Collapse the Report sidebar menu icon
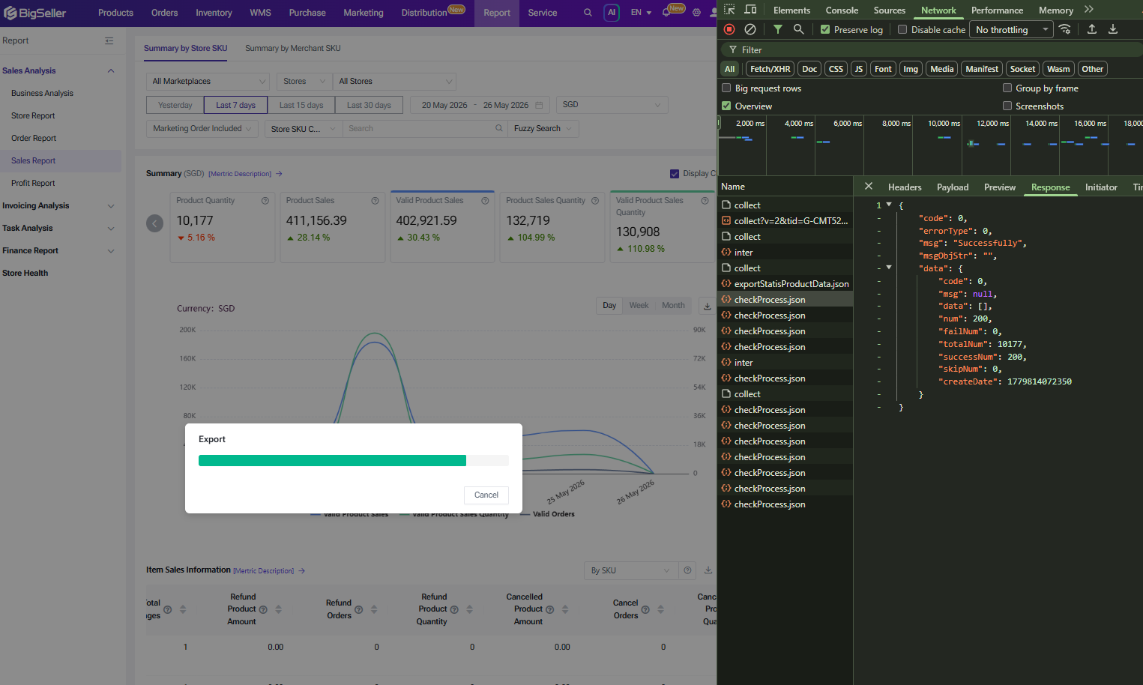1143x685 pixels. click(x=109, y=40)
